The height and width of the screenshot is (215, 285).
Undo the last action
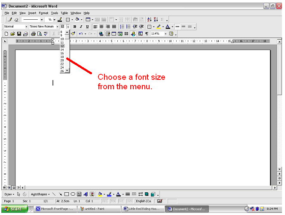[x=81, y=34]
